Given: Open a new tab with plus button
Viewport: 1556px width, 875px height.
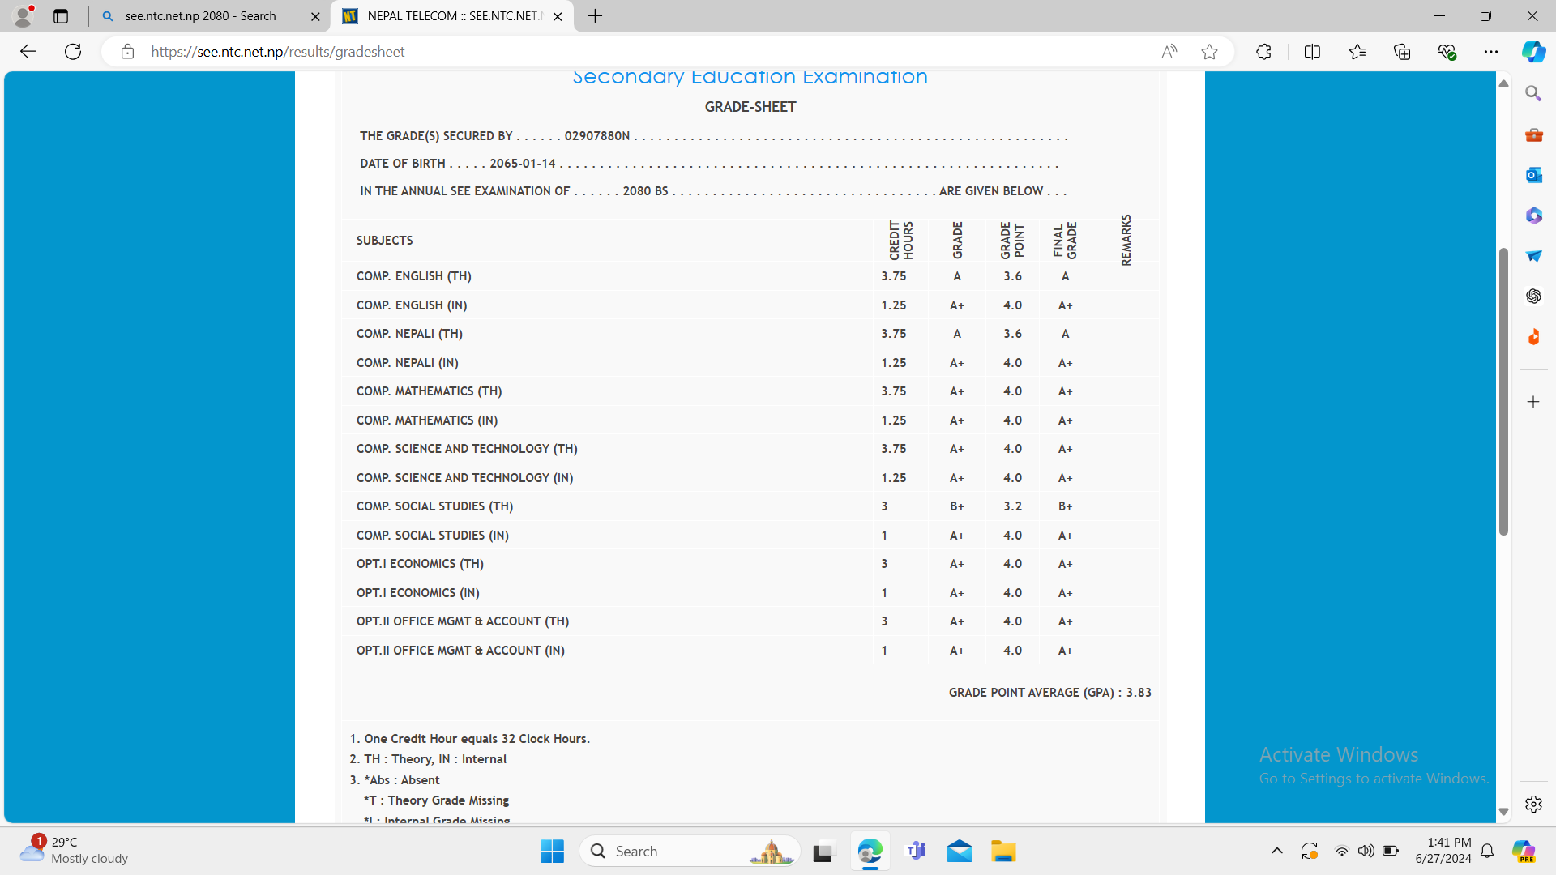Looking at the screenshot, I should (596, 16).
